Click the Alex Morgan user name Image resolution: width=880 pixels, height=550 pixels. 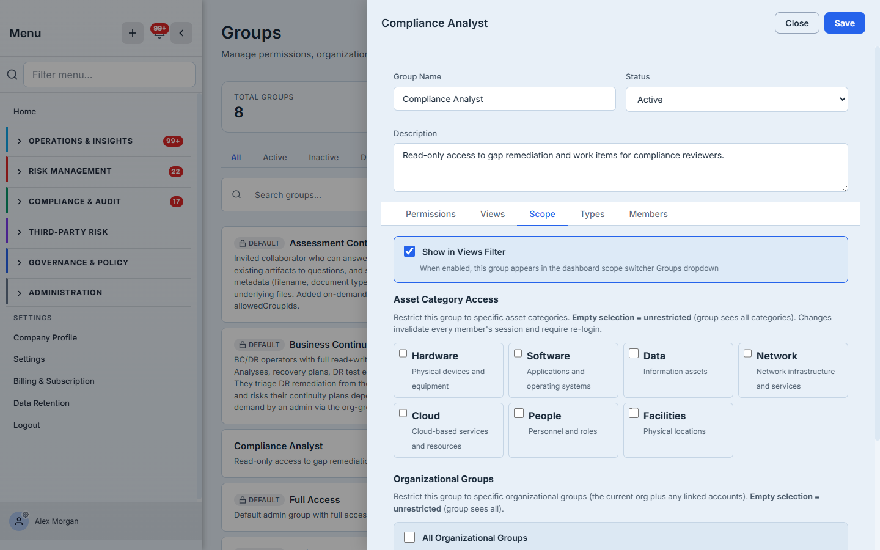point(57,521)
